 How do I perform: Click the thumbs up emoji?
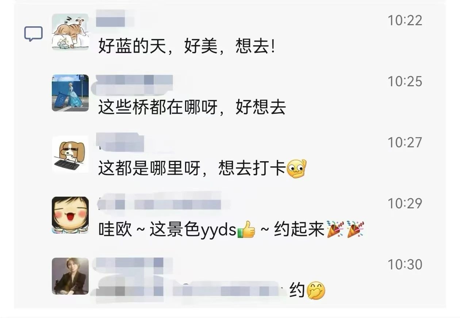(246, 230)
